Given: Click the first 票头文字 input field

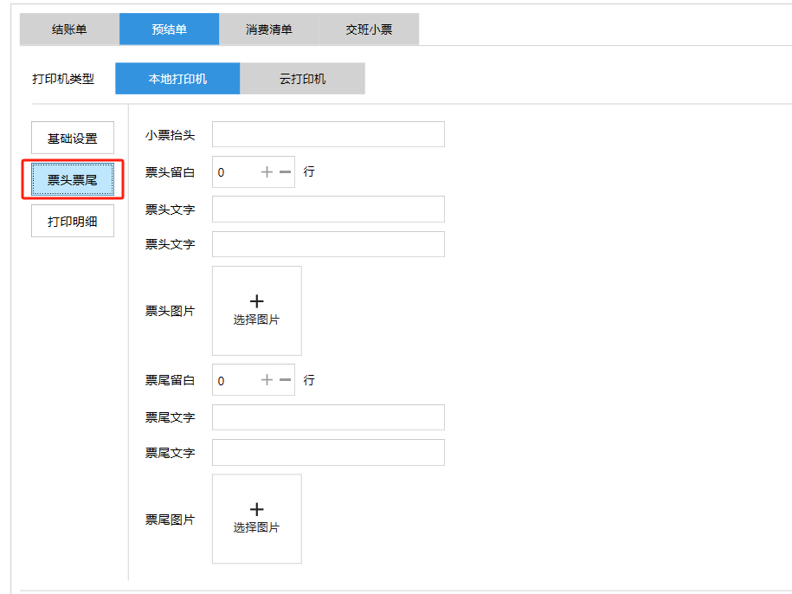Looking at the screenshot, I should tap(328, 210).
